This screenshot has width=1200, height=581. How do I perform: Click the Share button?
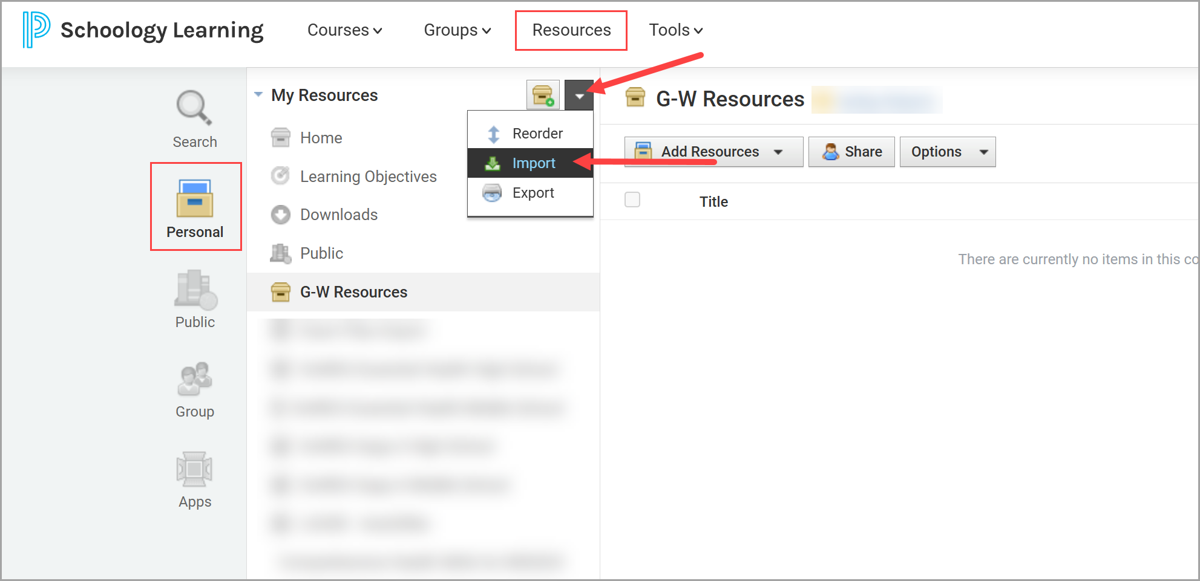pyautogui.click(x=851, y=151)
